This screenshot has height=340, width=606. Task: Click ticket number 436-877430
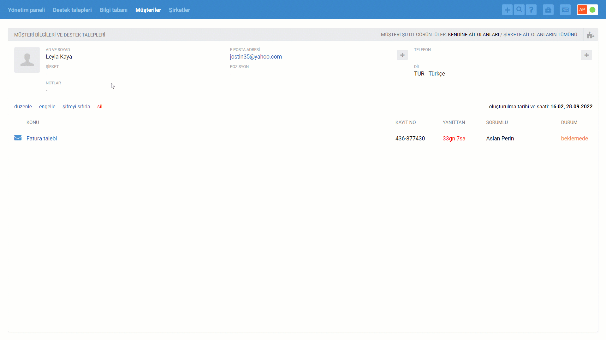pos(410,139)
